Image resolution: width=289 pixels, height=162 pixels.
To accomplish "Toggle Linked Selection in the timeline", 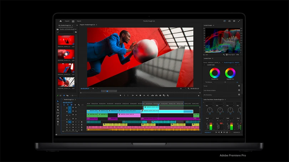I will click(71, 105).
